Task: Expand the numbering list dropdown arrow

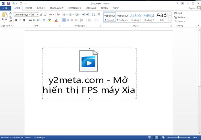Action: tap(73, 15)
